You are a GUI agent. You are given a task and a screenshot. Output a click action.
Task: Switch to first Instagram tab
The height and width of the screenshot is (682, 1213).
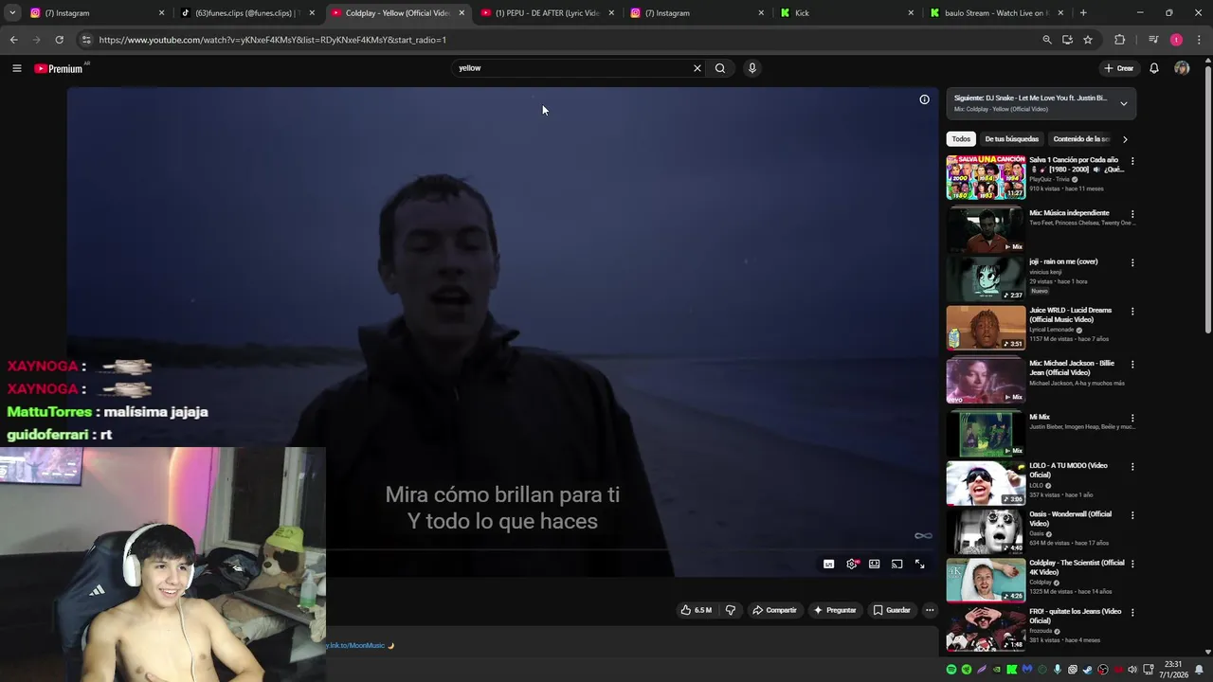[x=98, y=13]
